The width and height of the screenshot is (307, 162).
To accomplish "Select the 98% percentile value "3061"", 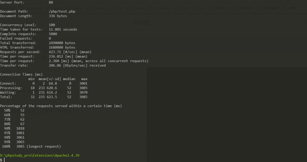I will (21, 137).
